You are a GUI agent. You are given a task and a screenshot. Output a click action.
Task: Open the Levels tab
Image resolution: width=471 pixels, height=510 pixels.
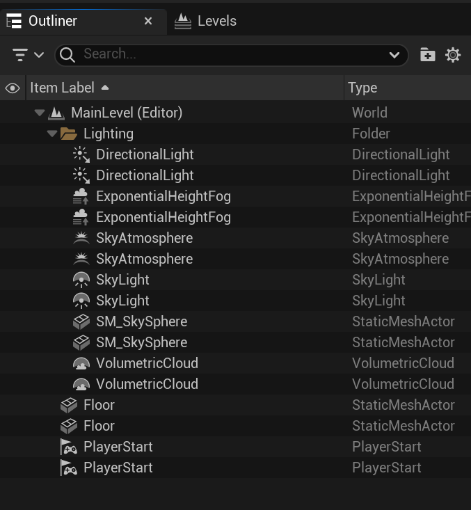click(x=205, y=22)
